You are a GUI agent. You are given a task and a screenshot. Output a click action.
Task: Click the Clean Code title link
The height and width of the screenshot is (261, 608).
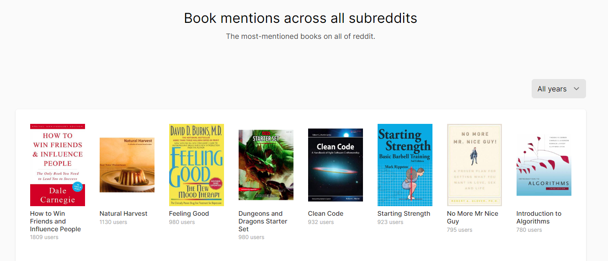(325, 213)
